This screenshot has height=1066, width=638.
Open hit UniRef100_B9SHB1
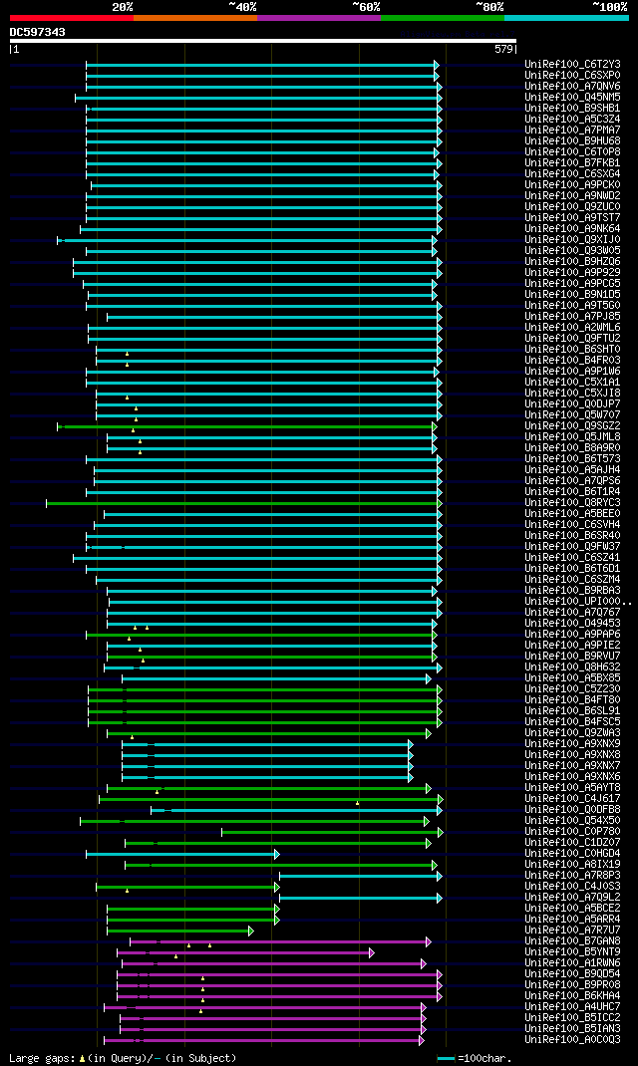pyautogui.click(x=572, y=109)
